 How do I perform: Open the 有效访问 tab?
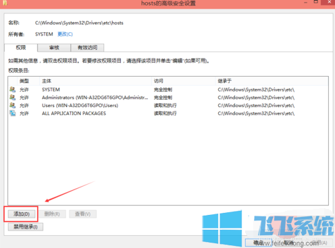(x=87, y=47)
